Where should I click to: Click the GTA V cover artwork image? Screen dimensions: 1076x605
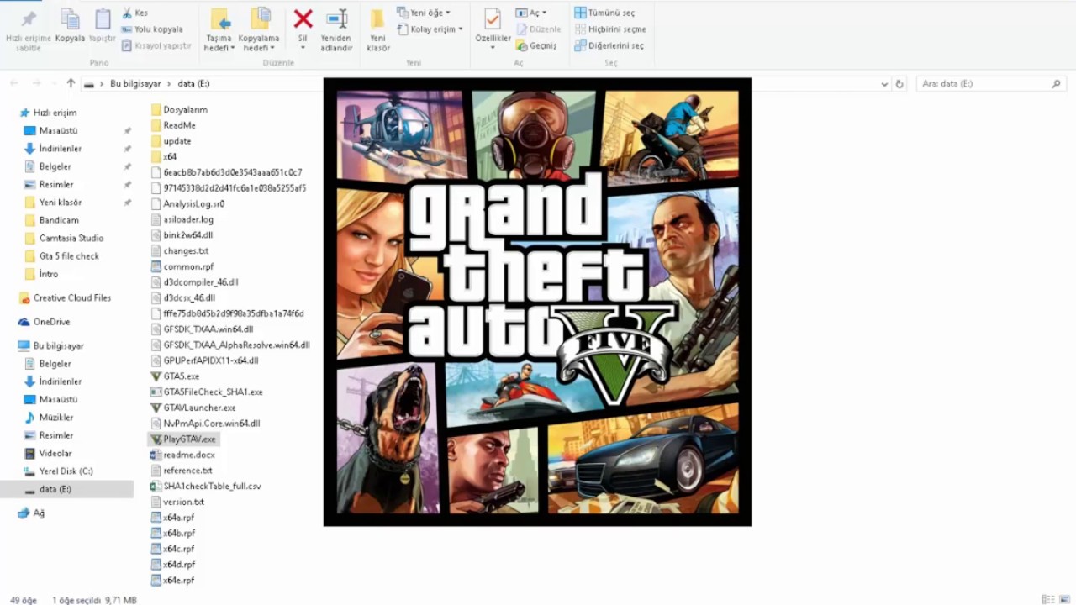click(537, 302)
